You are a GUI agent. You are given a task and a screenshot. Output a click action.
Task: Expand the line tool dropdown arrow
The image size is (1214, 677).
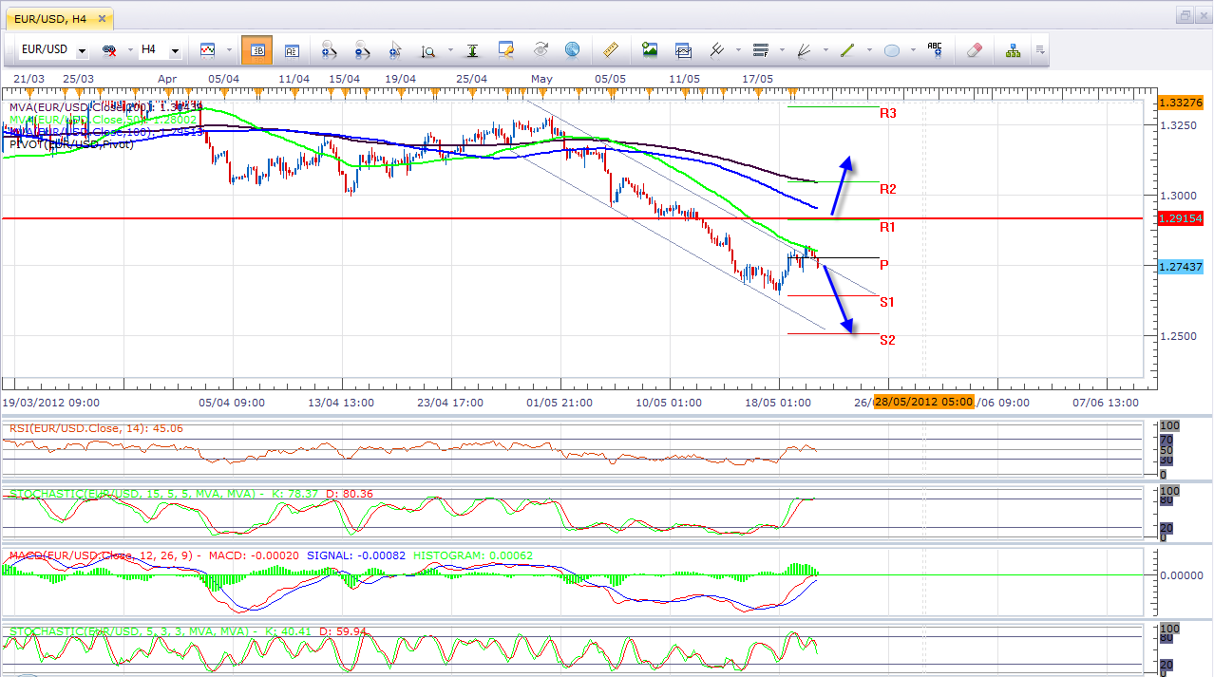point(869,50)
